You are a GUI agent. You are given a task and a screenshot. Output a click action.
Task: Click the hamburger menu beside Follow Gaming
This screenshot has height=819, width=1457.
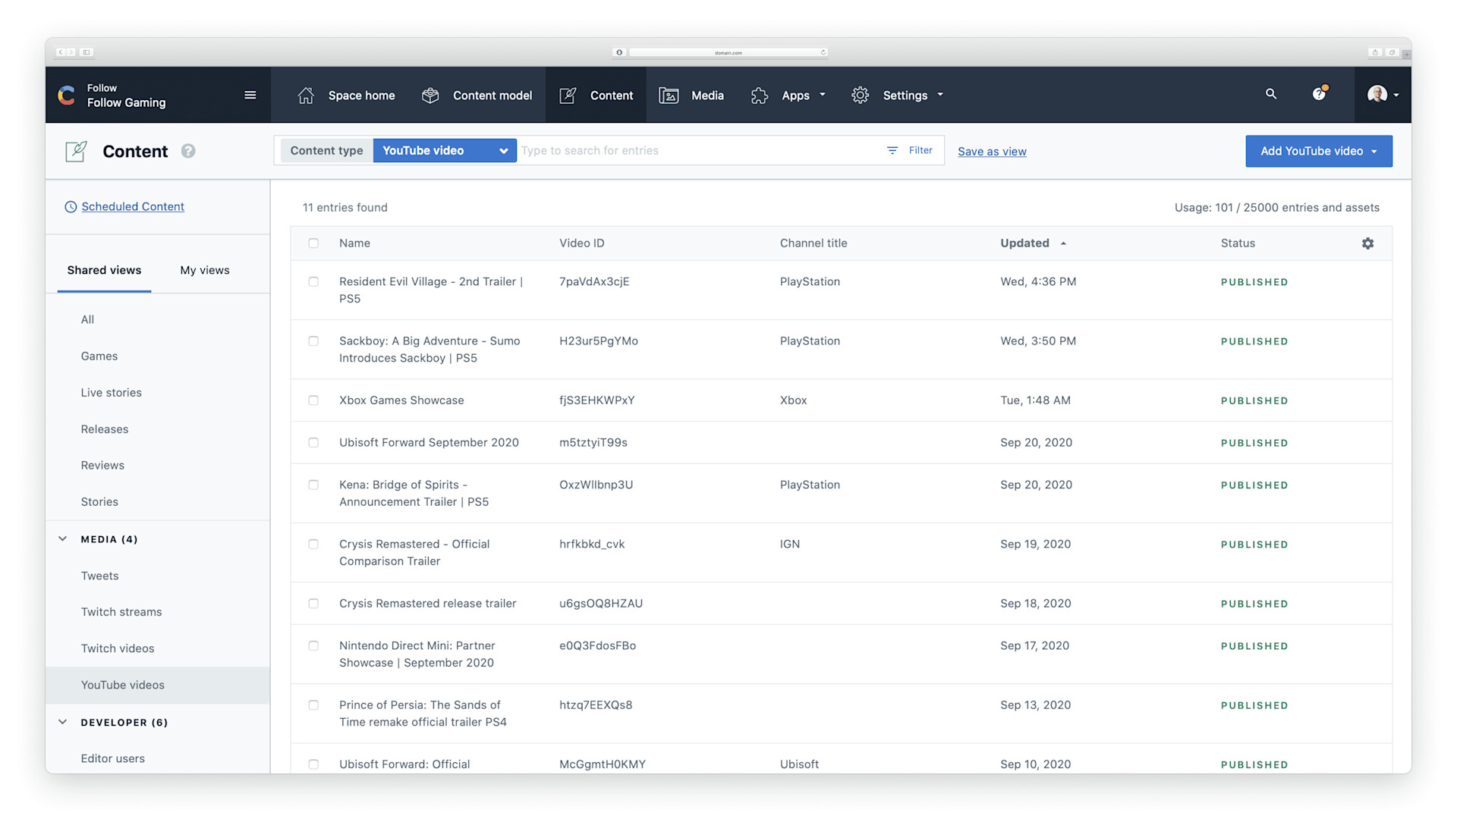click(x=250, y=95)
